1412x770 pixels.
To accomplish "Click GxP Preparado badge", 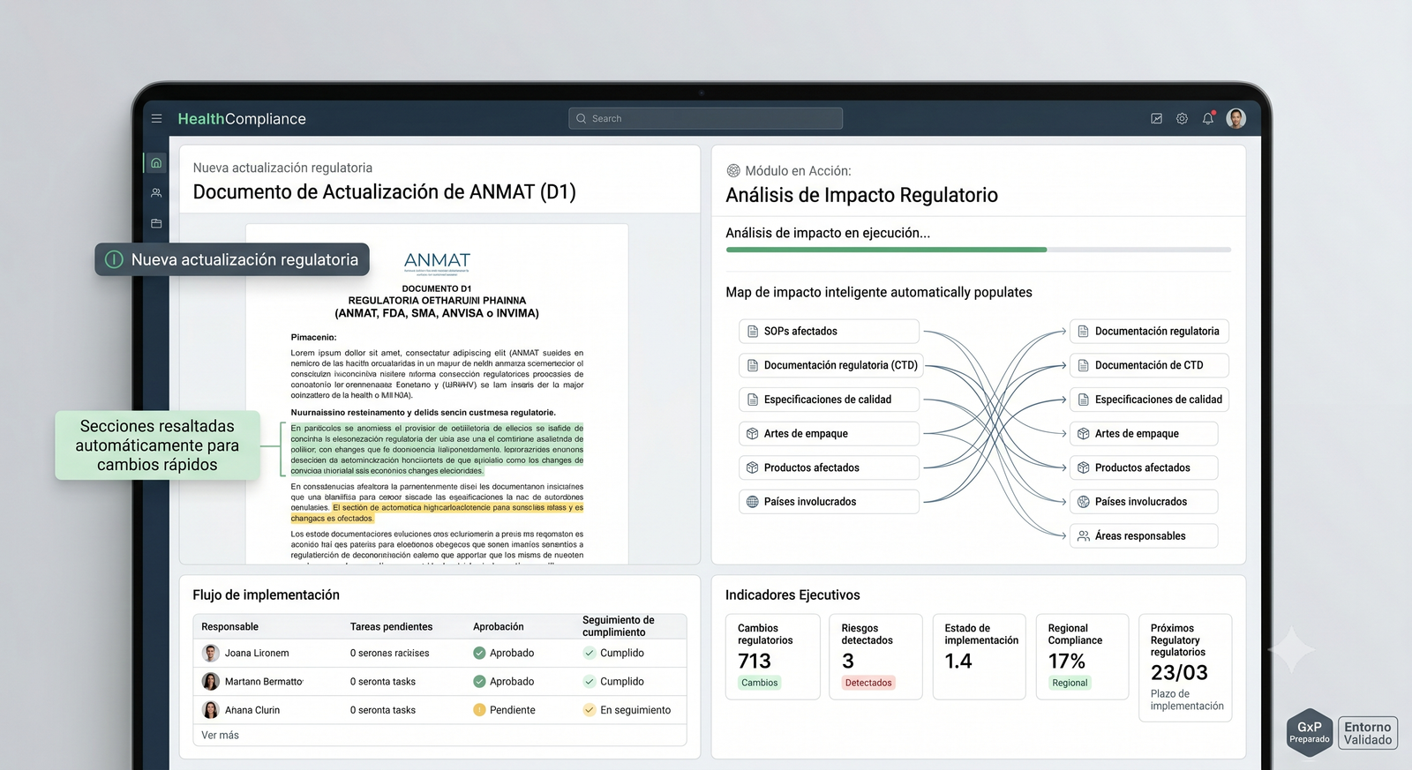I will point(1310,732).
